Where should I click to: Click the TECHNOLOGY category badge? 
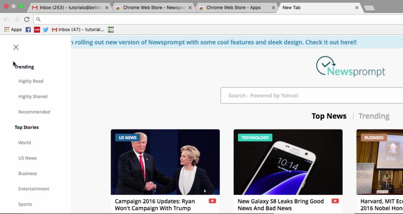click(x=255, y=137)
